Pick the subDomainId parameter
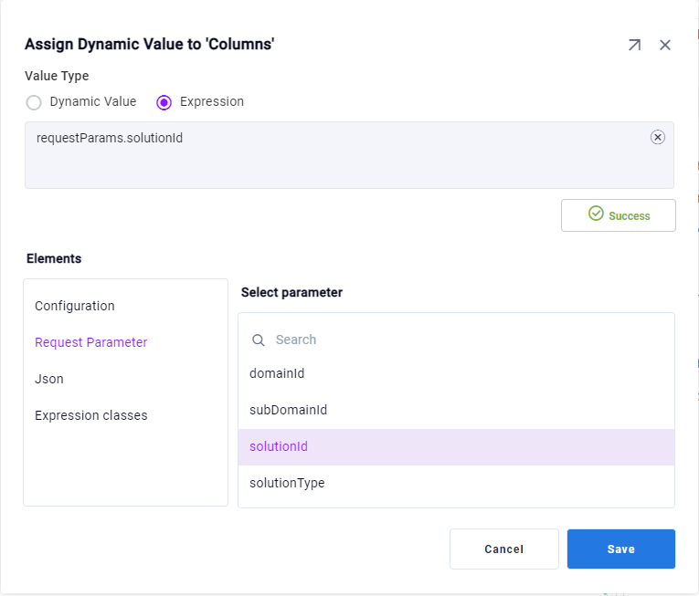This screenshot has width=699, height=596. coord(288,410)
